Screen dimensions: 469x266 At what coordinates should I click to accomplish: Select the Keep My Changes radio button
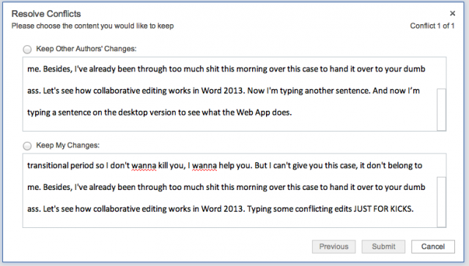(27, 146)
